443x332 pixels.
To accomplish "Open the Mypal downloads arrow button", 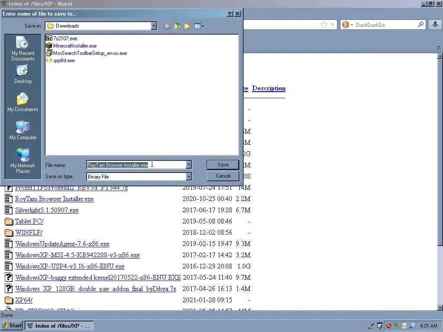I will 435,25.
